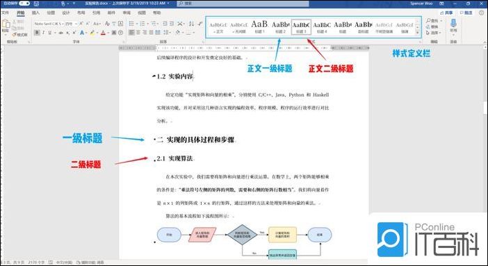Open the Ribbon Display Options icon
This screenshot has width=488, height=266.
(441, 3)
